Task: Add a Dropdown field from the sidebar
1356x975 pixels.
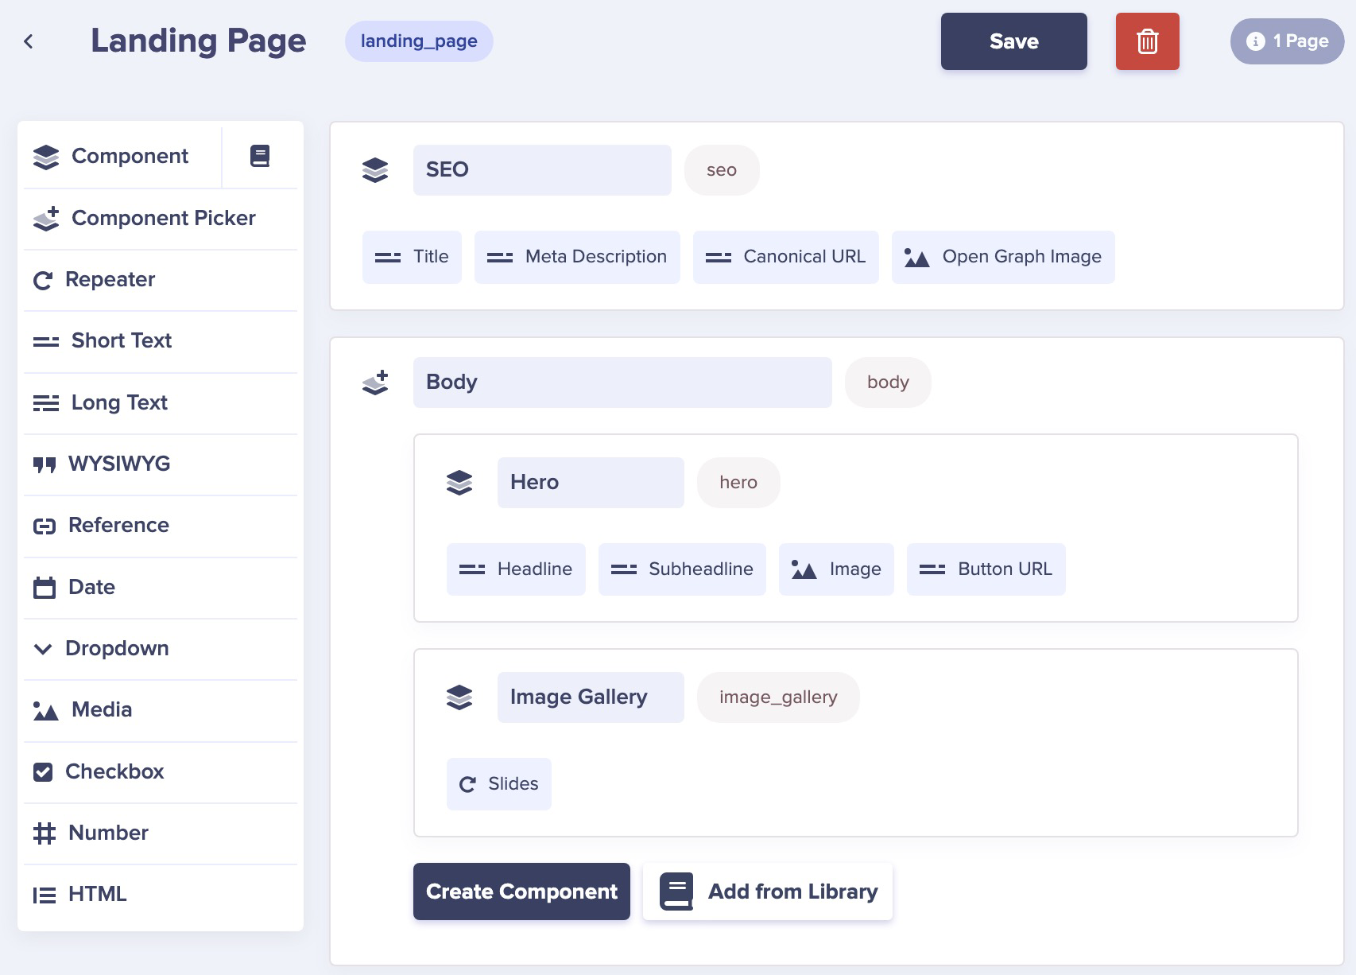Action: 116,648
